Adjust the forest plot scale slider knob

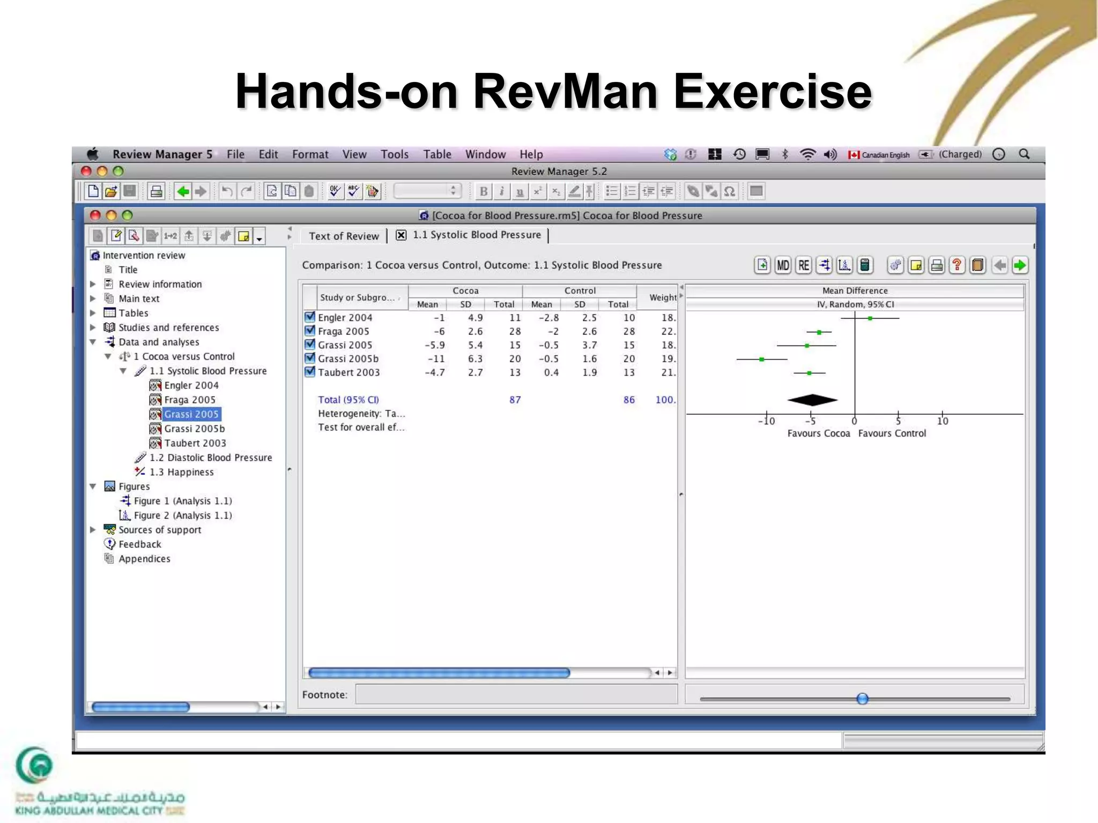(x=862, y=699)
